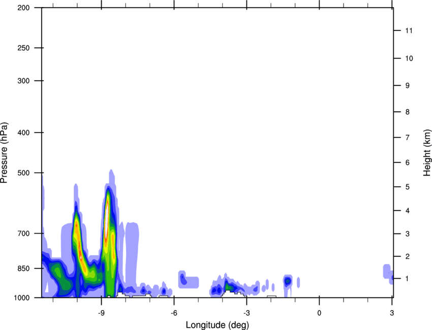
Task: Pick the height label 3 km
Action: [x=407, y=234]
